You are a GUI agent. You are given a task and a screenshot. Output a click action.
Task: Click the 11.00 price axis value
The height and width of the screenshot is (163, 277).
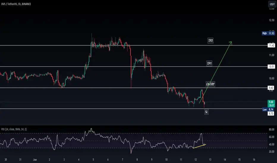(272, 55)
